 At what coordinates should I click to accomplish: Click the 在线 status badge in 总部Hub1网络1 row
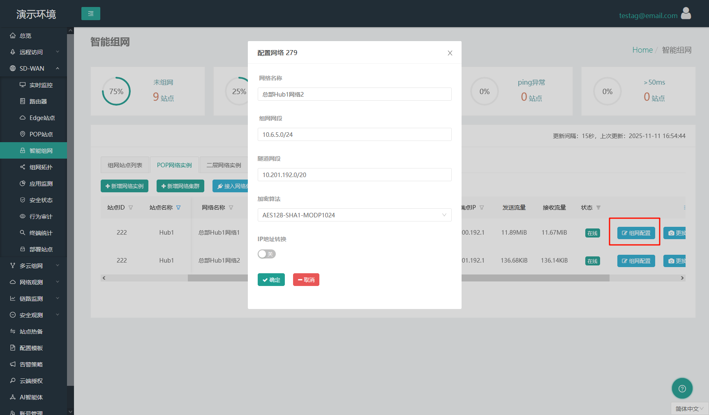coord(593,233)
